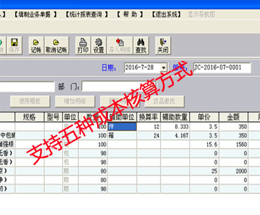Image resolution: width=260 pixels, height=215 pixels.
Task: Click the 增加明细 button
Action: [75, 101]
